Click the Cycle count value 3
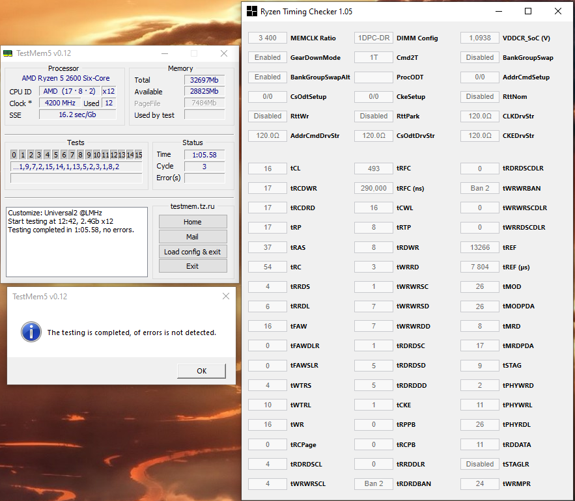Image resolution: width=575 pixels, height=501 pixels. click(x=204, y=167)
